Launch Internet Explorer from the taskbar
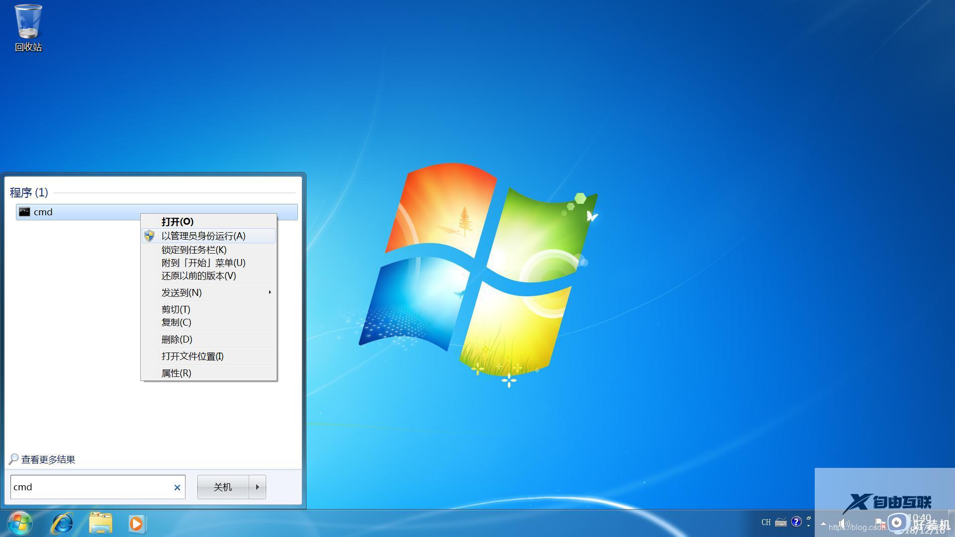 63,524
